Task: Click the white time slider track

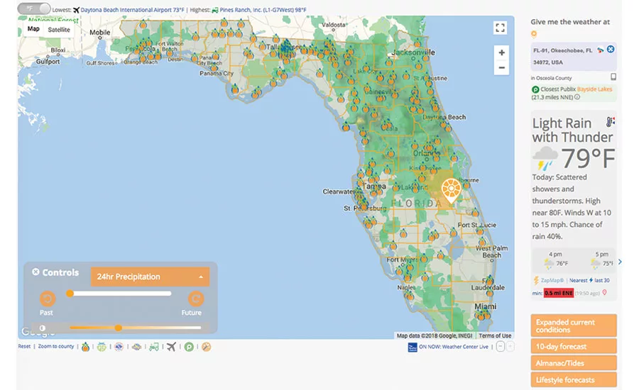Action: [x=120, y=294]
